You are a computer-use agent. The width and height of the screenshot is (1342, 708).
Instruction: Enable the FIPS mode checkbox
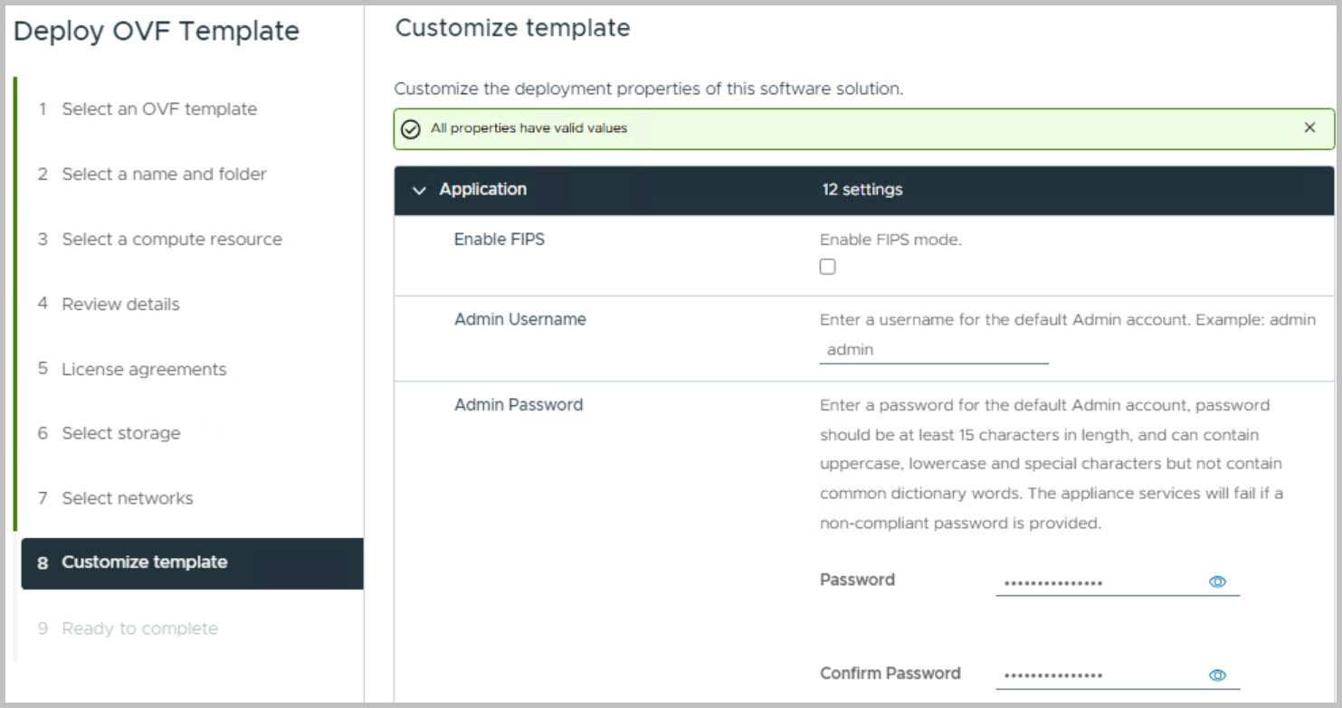[x=827, y=267]
